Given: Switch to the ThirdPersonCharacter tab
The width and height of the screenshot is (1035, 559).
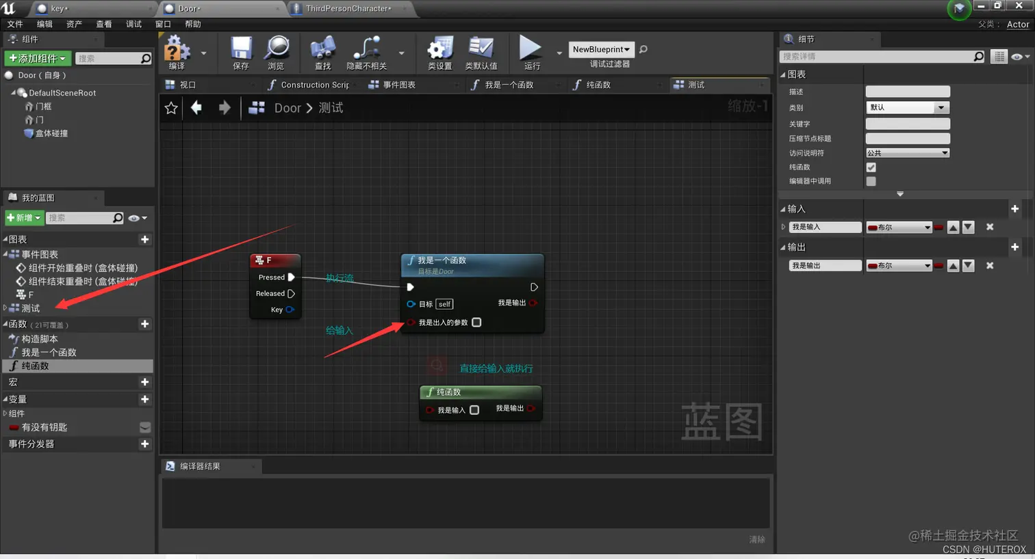Looking at the screenshot, I should (348, 8).
